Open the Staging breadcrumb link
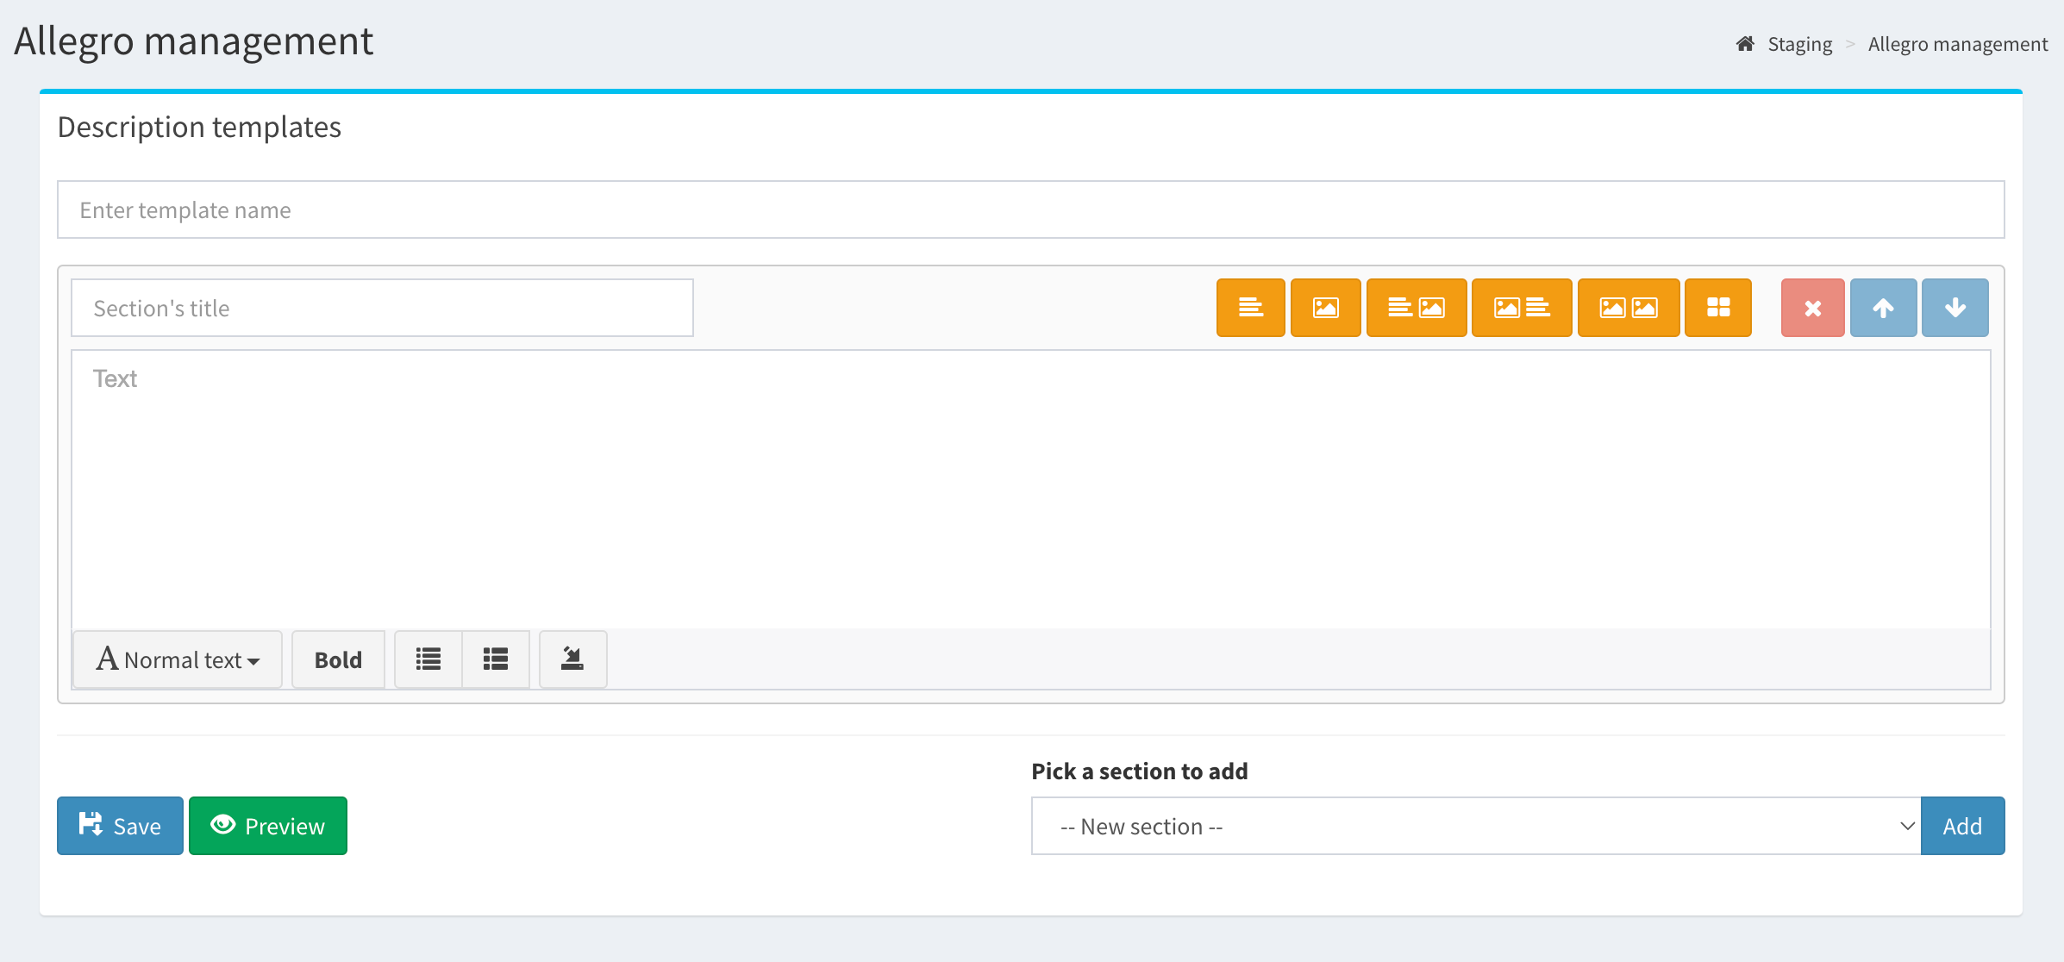2064x962 pixels. click(1799, 44)
